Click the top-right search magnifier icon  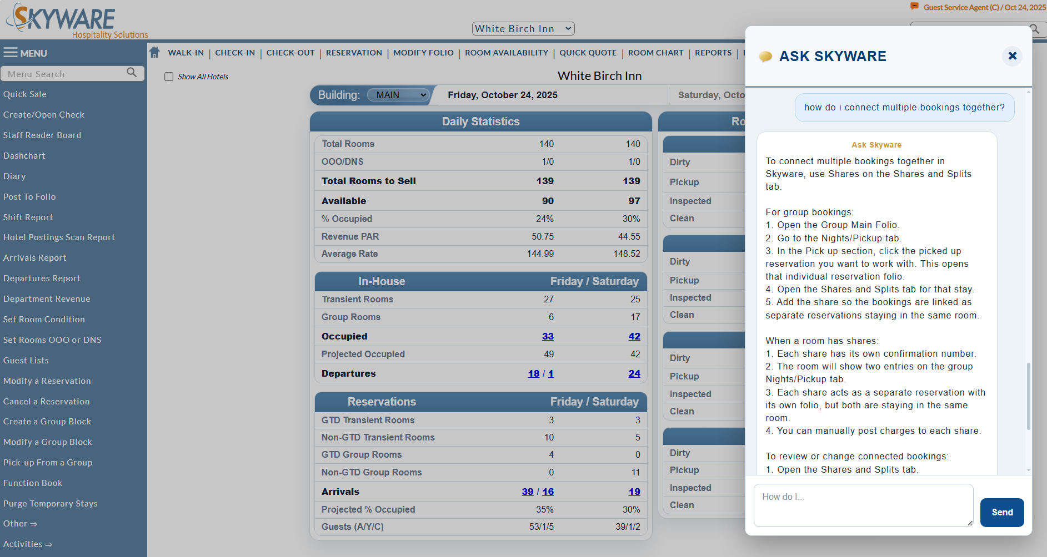1034,28
